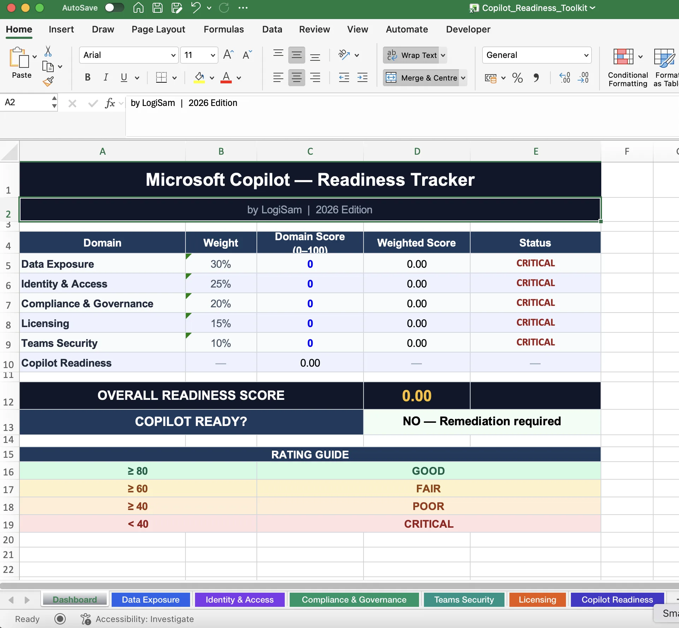Click the Copy icon
This screenshot has height=628, width=679.
coord(48,66)
